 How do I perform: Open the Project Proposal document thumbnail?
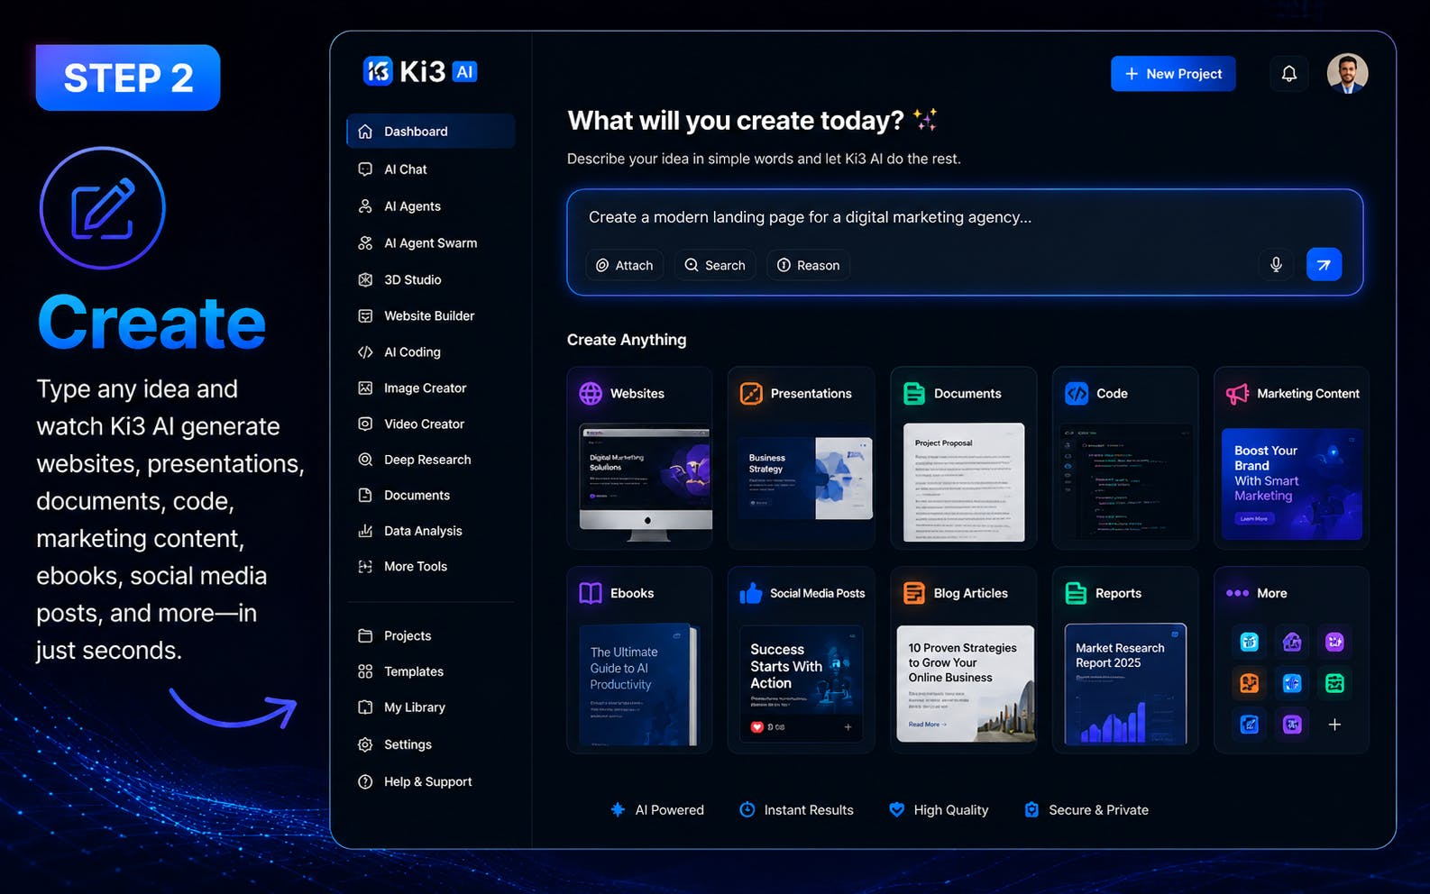click(964, 482)
